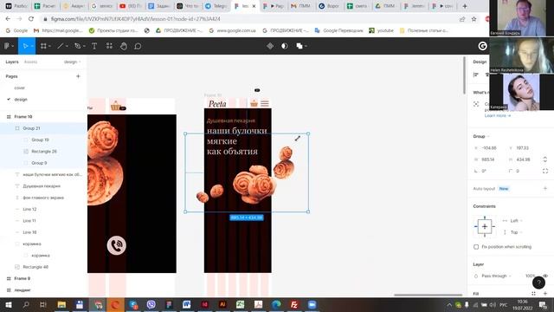Viewport: 554px width, 312px height.
Task: Click the independent corners icon
Action: coord(545,171)
